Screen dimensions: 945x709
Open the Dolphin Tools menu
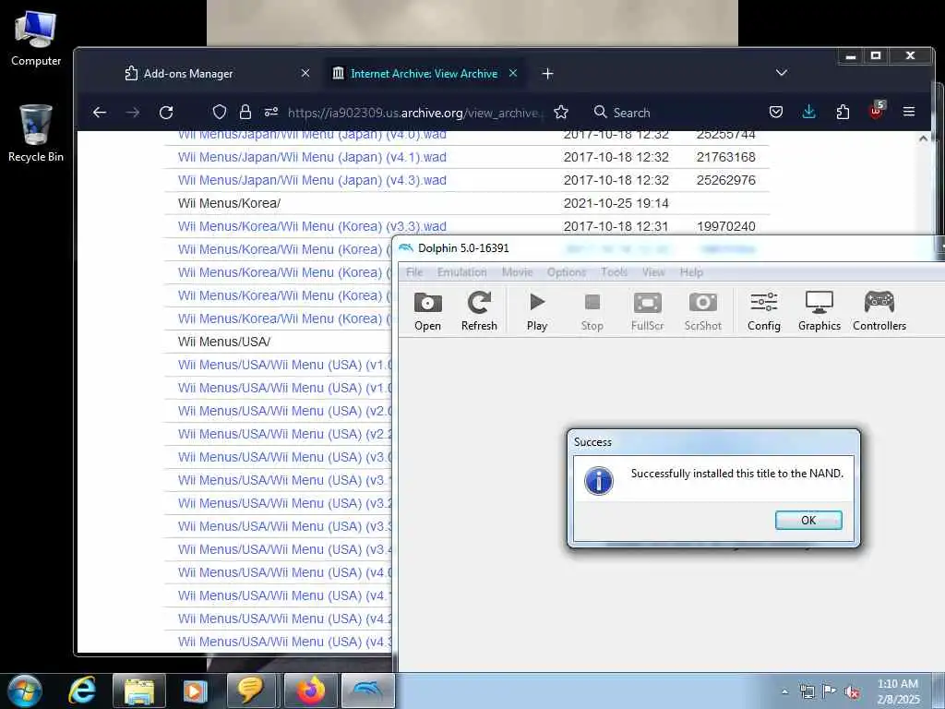[x=614, y=272]
